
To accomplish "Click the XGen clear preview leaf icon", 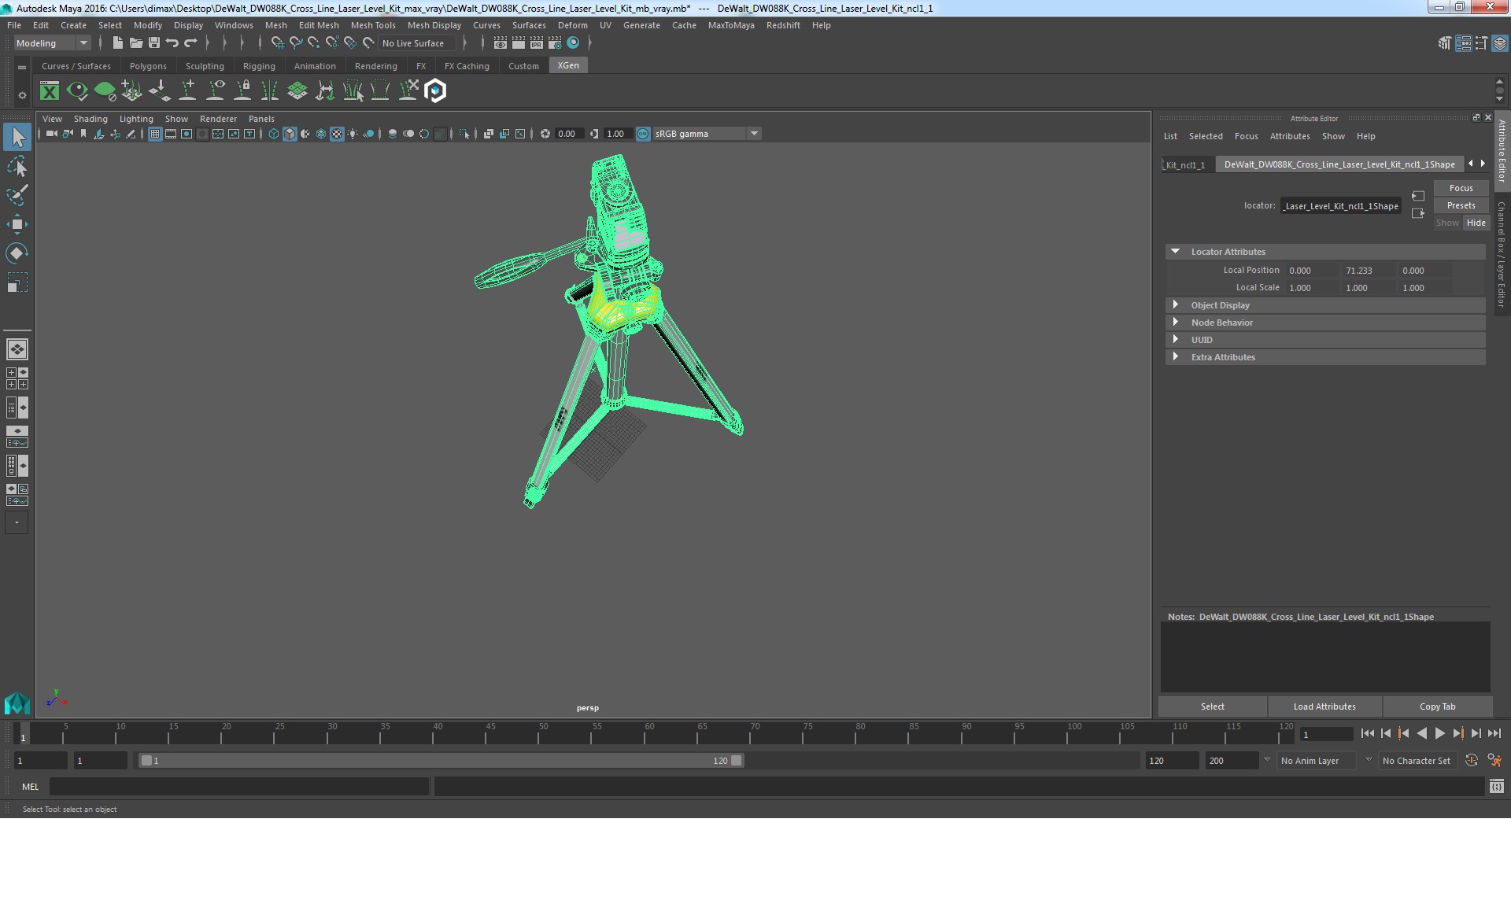I will (x=105, y=91).
